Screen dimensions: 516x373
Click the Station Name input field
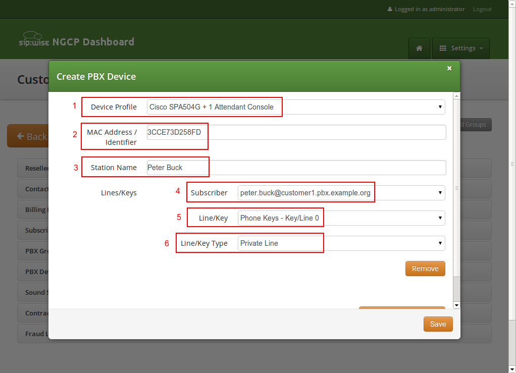[296, 168]
